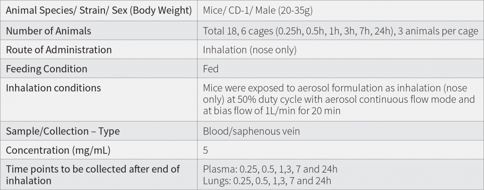Screen dimensions: 484x190
Task: Click the Inhalation (nose only) value
Action: [x=250, y=50]
